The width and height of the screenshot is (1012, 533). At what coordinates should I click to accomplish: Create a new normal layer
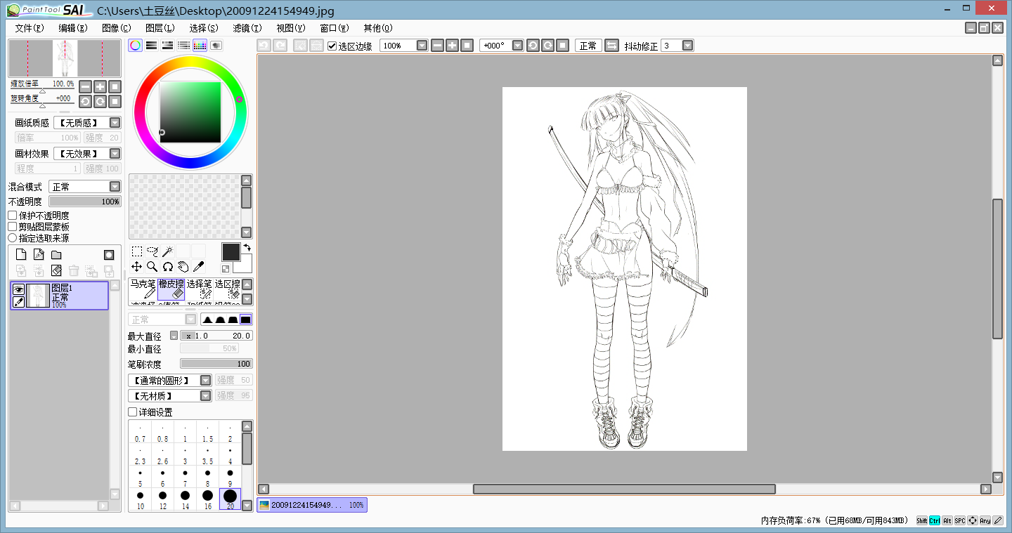21,255
